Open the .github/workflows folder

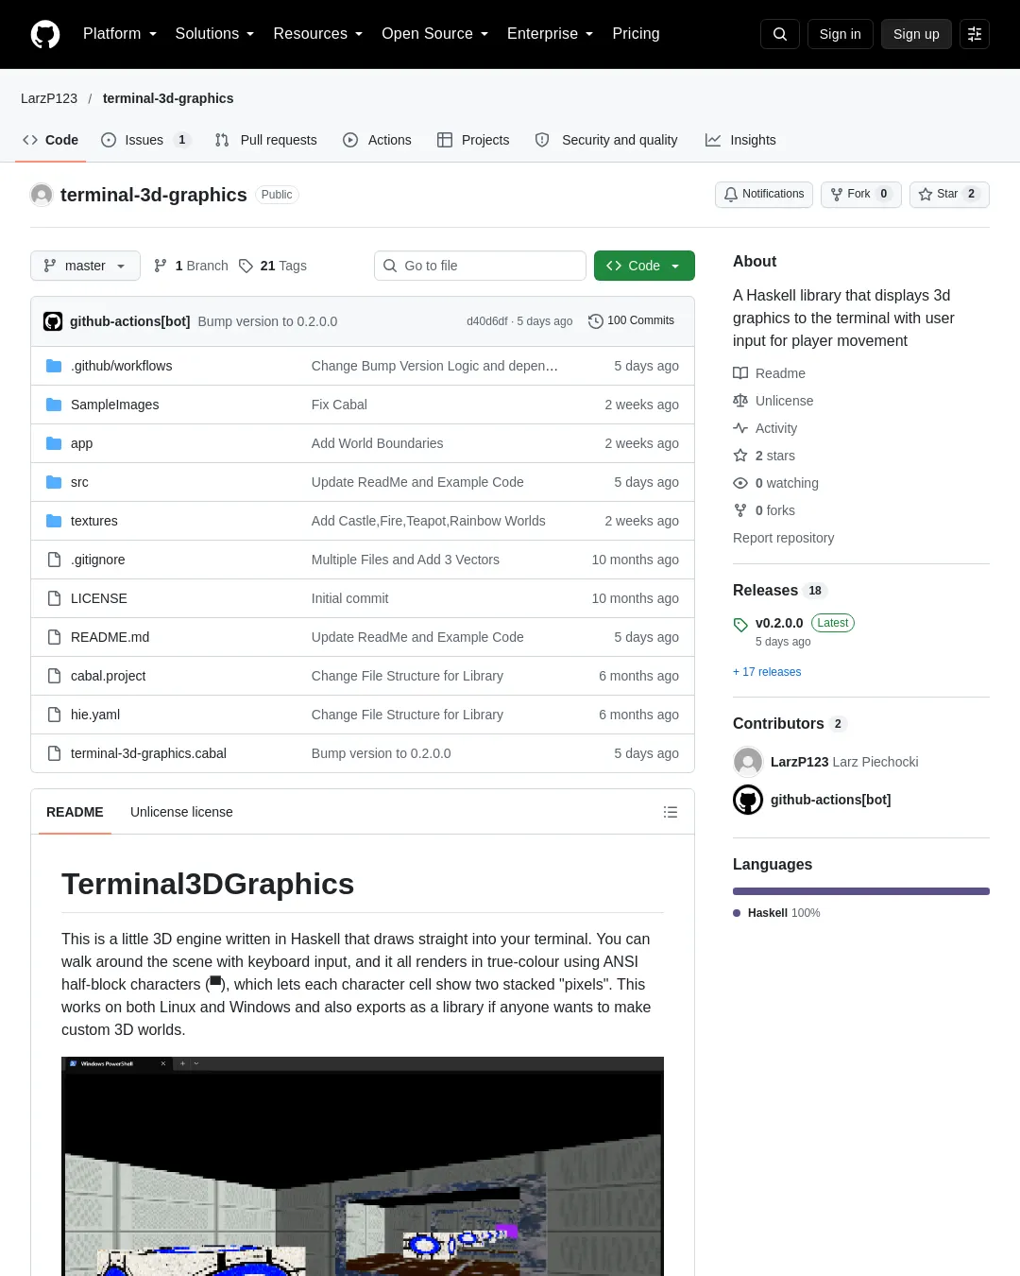pos(121,366)
